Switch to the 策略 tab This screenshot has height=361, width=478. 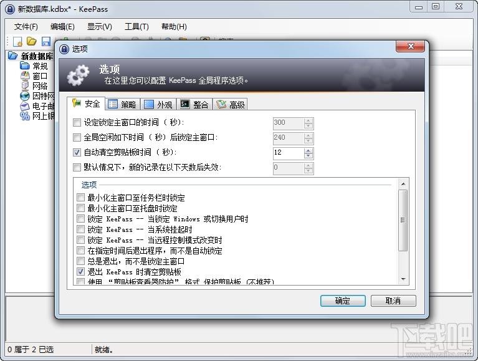(x=122, y=105)
